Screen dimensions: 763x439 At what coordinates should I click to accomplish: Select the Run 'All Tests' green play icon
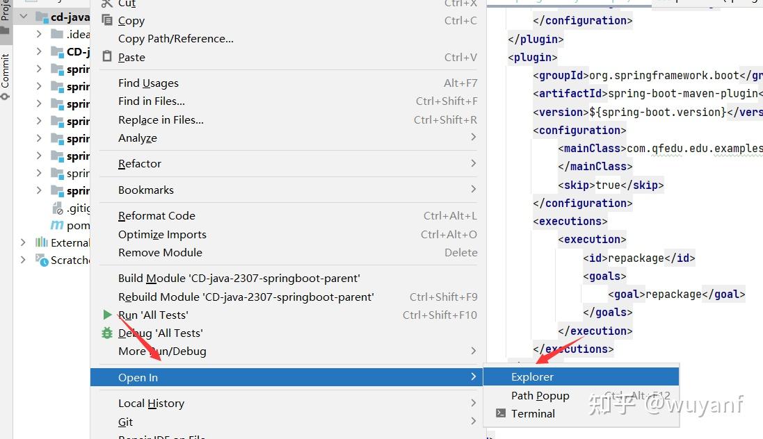click(107, 315)
